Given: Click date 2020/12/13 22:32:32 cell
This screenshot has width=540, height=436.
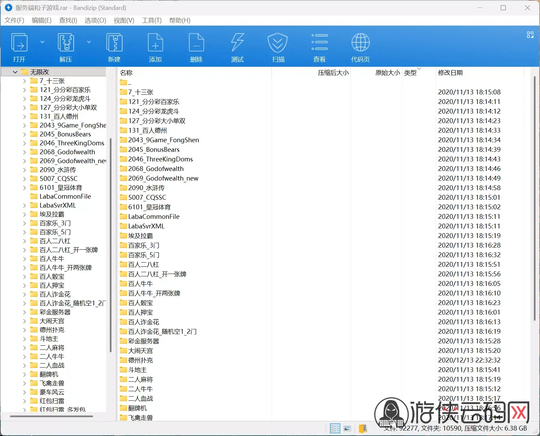Looking at the screenshot, I should (469, 360).
